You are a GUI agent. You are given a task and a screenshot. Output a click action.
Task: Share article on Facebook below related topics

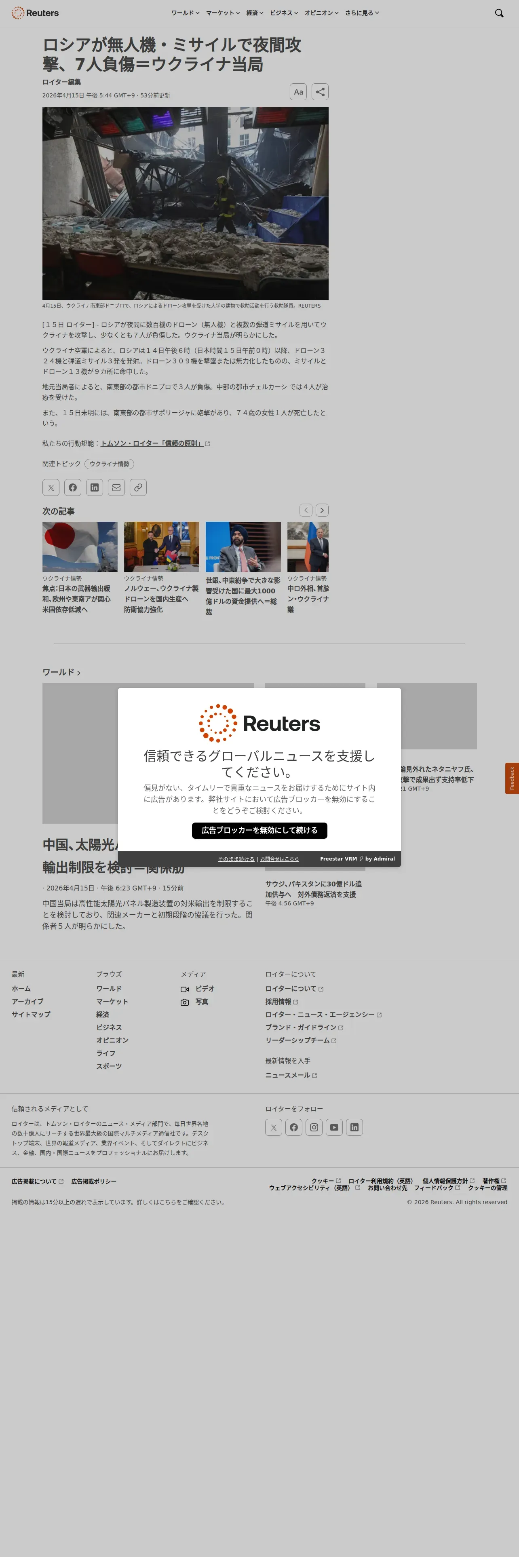click(x=72, y=487)
